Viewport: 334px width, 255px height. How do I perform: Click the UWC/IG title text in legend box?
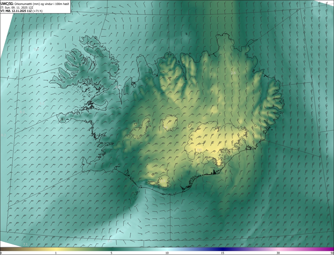[7, 4]
